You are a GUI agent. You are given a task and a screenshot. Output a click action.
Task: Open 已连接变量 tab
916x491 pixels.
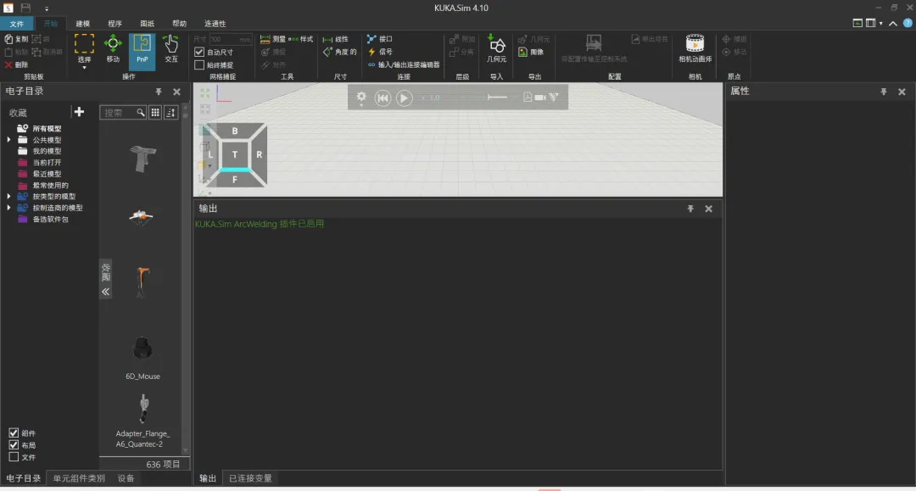[x=250, y=478]
